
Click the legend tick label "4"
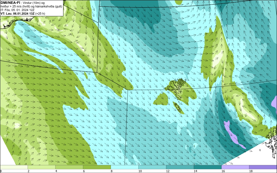click(x=56, y=171)
